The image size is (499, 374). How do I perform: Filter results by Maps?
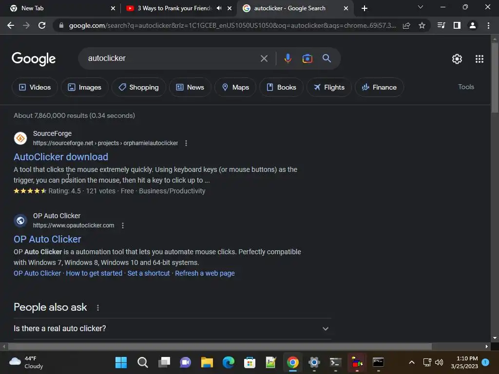(x=235, y=87)
